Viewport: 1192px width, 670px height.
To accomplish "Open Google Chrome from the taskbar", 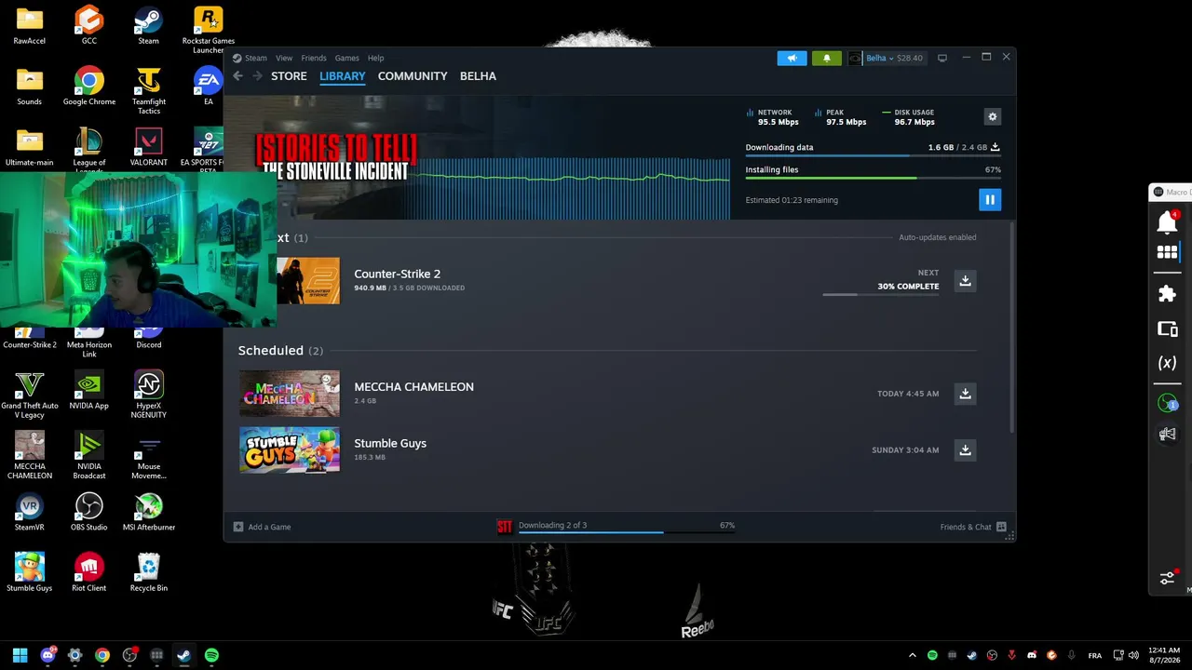I will pyautogui.click(x=102, y=655).
